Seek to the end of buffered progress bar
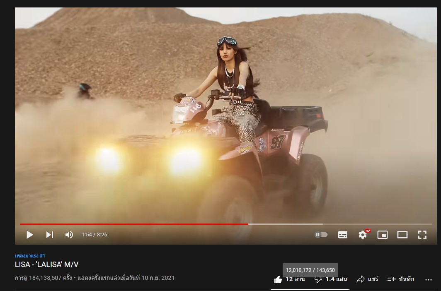441x291 pixels. pos(322,224)
